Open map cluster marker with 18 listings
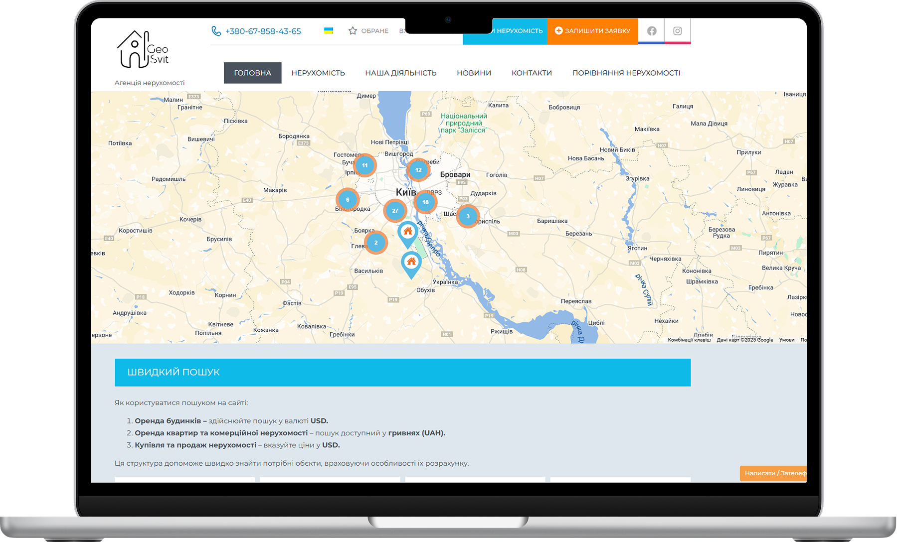Screen dimensions: 897x542 (x=425, y=202)
